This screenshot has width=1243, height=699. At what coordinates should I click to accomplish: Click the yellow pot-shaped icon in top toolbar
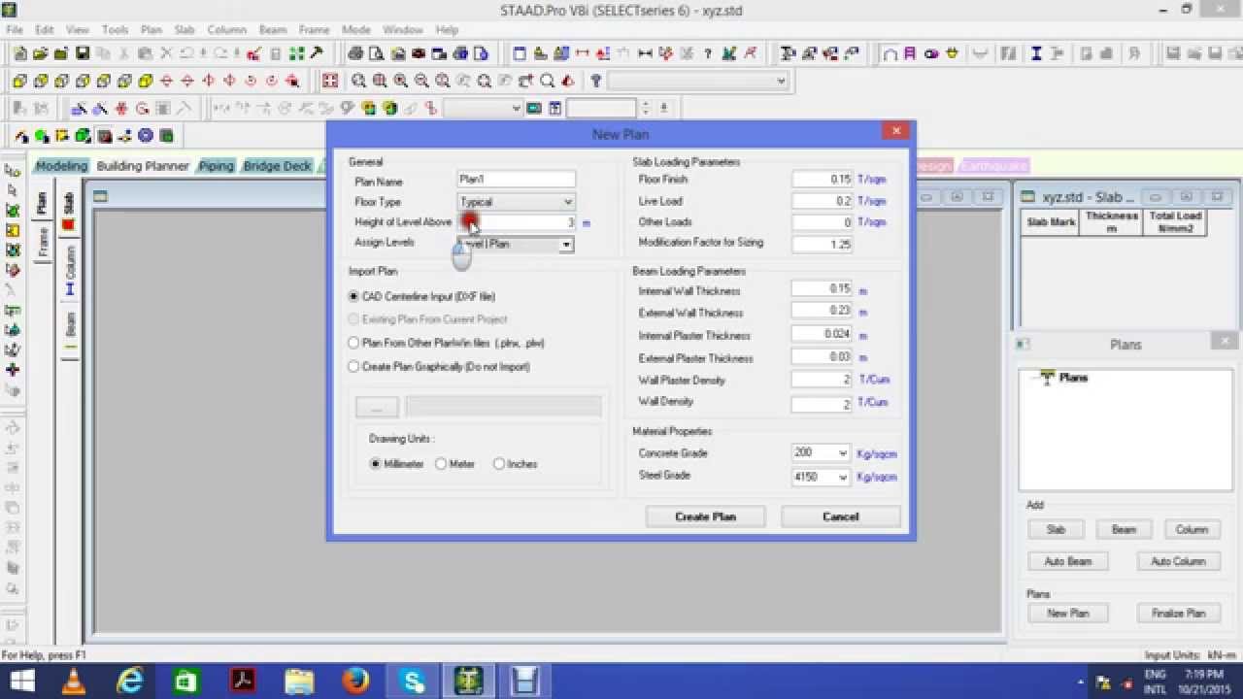(x=953, y=53)
